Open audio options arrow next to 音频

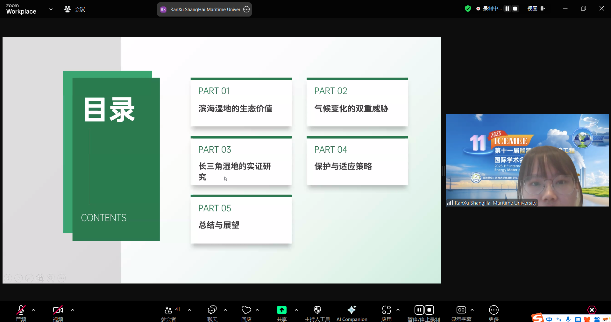[33, 310]
